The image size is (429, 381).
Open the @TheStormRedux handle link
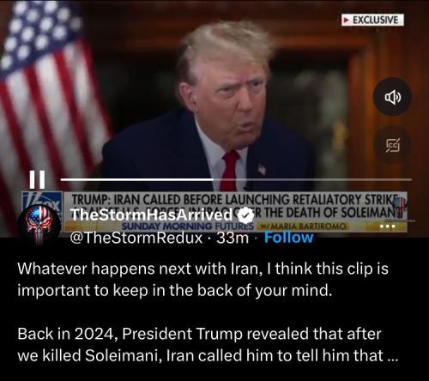(x=136, y=238)
